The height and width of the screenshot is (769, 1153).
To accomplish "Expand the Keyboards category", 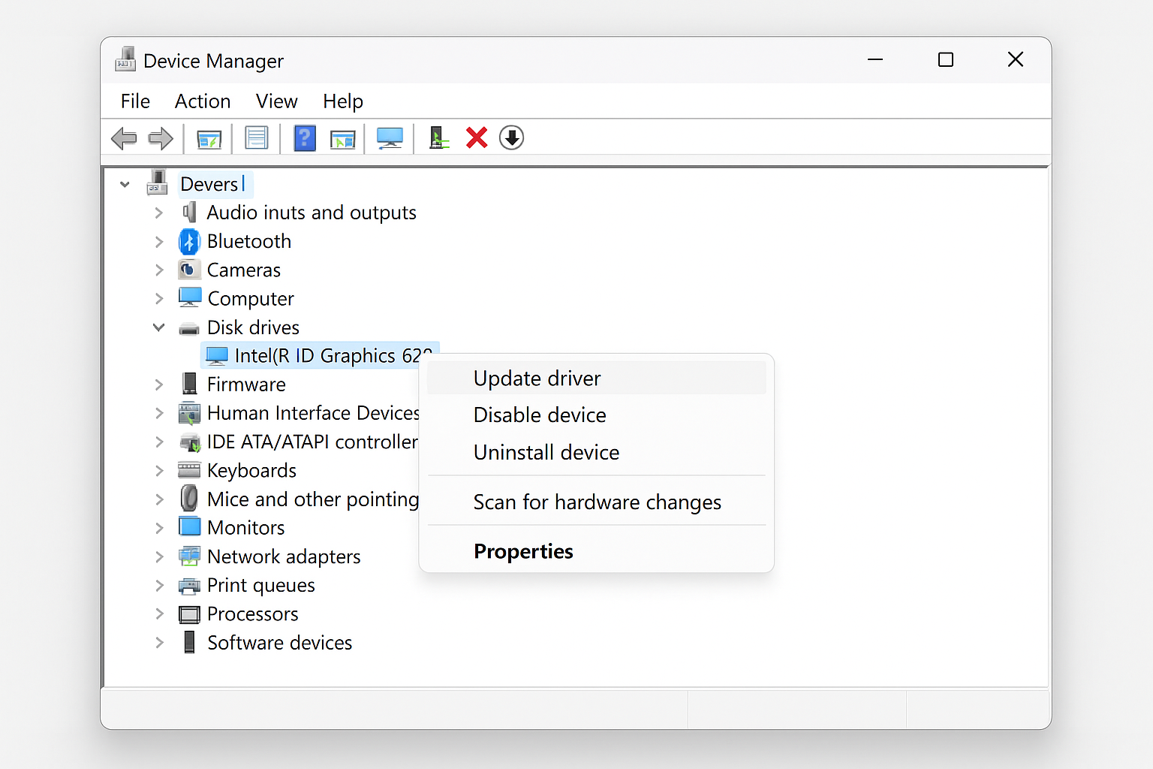I will [158, 470].
